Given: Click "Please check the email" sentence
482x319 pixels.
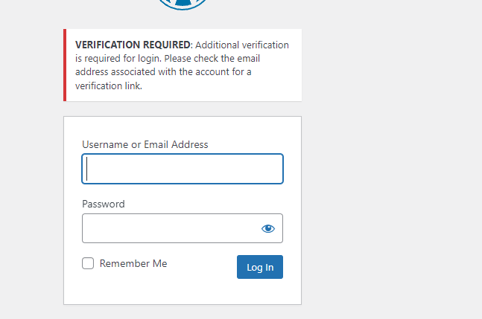Looking at the screenshot, I should tap(212, 58).
